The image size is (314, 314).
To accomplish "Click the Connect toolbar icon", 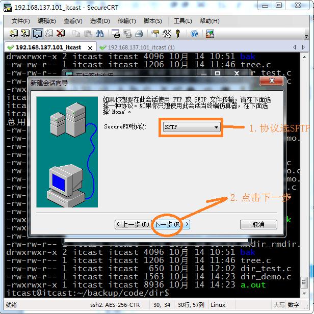I will (14, 34).
